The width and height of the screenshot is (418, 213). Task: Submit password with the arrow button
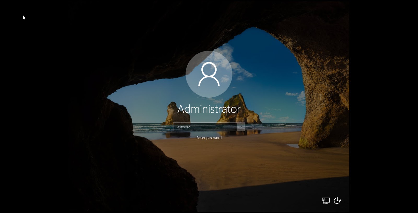coord(241,127)
